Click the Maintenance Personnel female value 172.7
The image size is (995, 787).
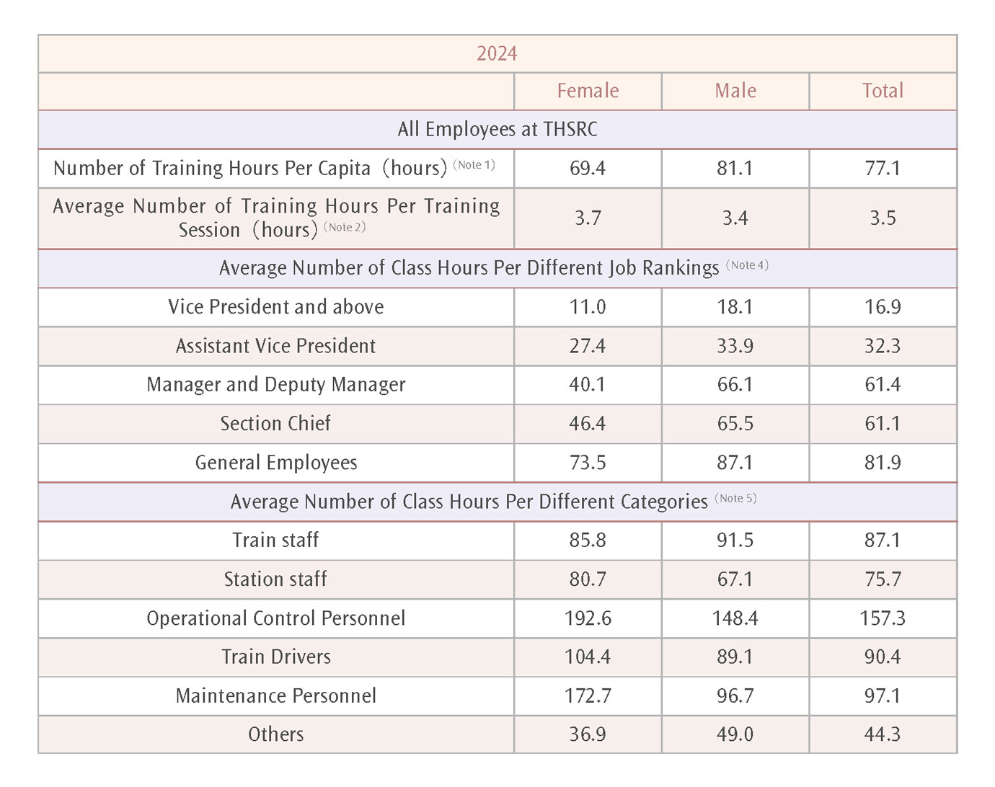(588, 696)
